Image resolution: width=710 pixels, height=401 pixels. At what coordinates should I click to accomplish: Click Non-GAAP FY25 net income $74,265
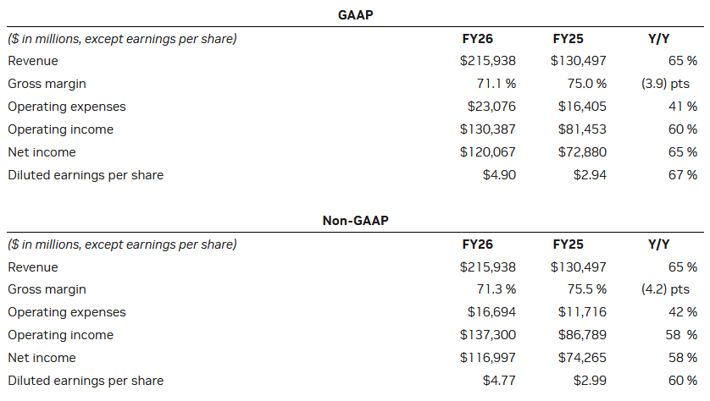pos(582,358)
